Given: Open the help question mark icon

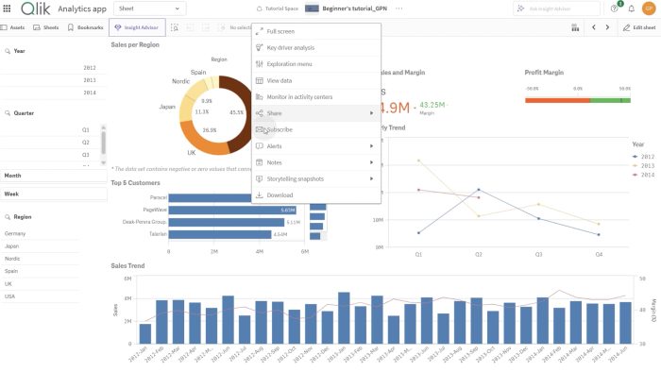Looking at the screenshot, I should click(x=614, y=8).
